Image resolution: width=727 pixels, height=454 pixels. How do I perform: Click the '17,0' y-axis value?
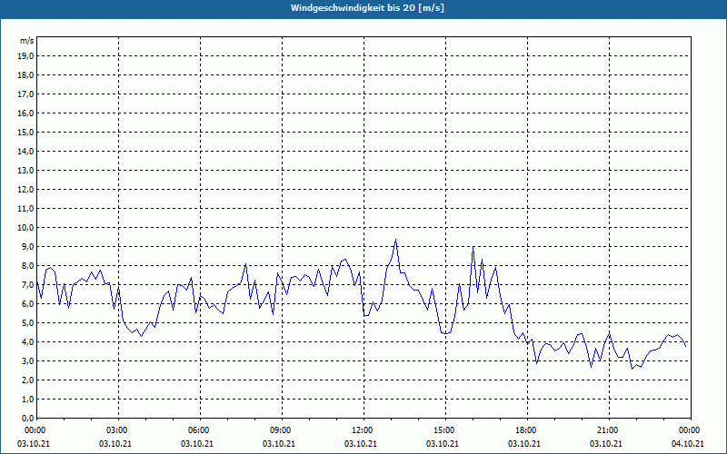point(25,94)
